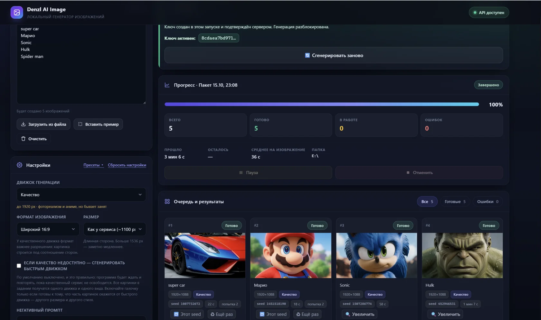Click the 100% progress bar
Viewport: 541px width, 320px height.
(322, 104)
